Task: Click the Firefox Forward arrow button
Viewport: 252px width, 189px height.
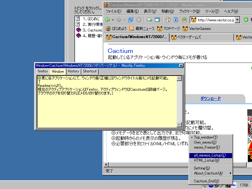Action: 119,20
